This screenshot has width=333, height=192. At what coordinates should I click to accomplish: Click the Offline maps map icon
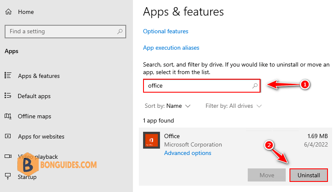(x=8, y=116)
